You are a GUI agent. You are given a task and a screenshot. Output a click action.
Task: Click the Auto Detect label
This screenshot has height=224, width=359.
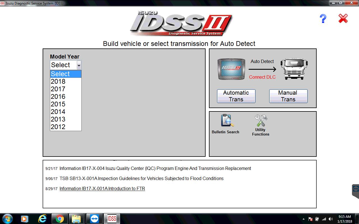pos(262,62)
